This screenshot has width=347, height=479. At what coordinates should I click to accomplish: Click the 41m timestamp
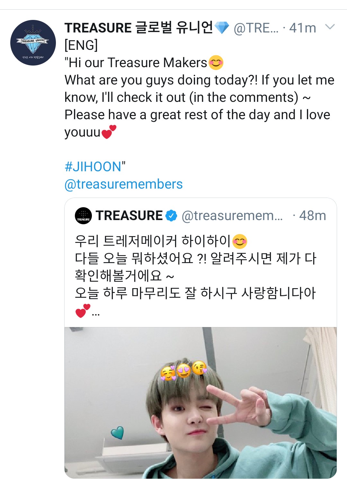coord(303,28)
